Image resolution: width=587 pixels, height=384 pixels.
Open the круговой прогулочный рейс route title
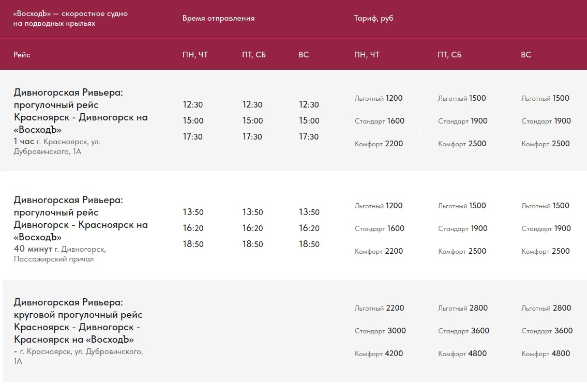78,321
